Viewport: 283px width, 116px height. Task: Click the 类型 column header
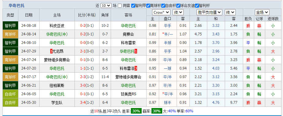(10, 15)
